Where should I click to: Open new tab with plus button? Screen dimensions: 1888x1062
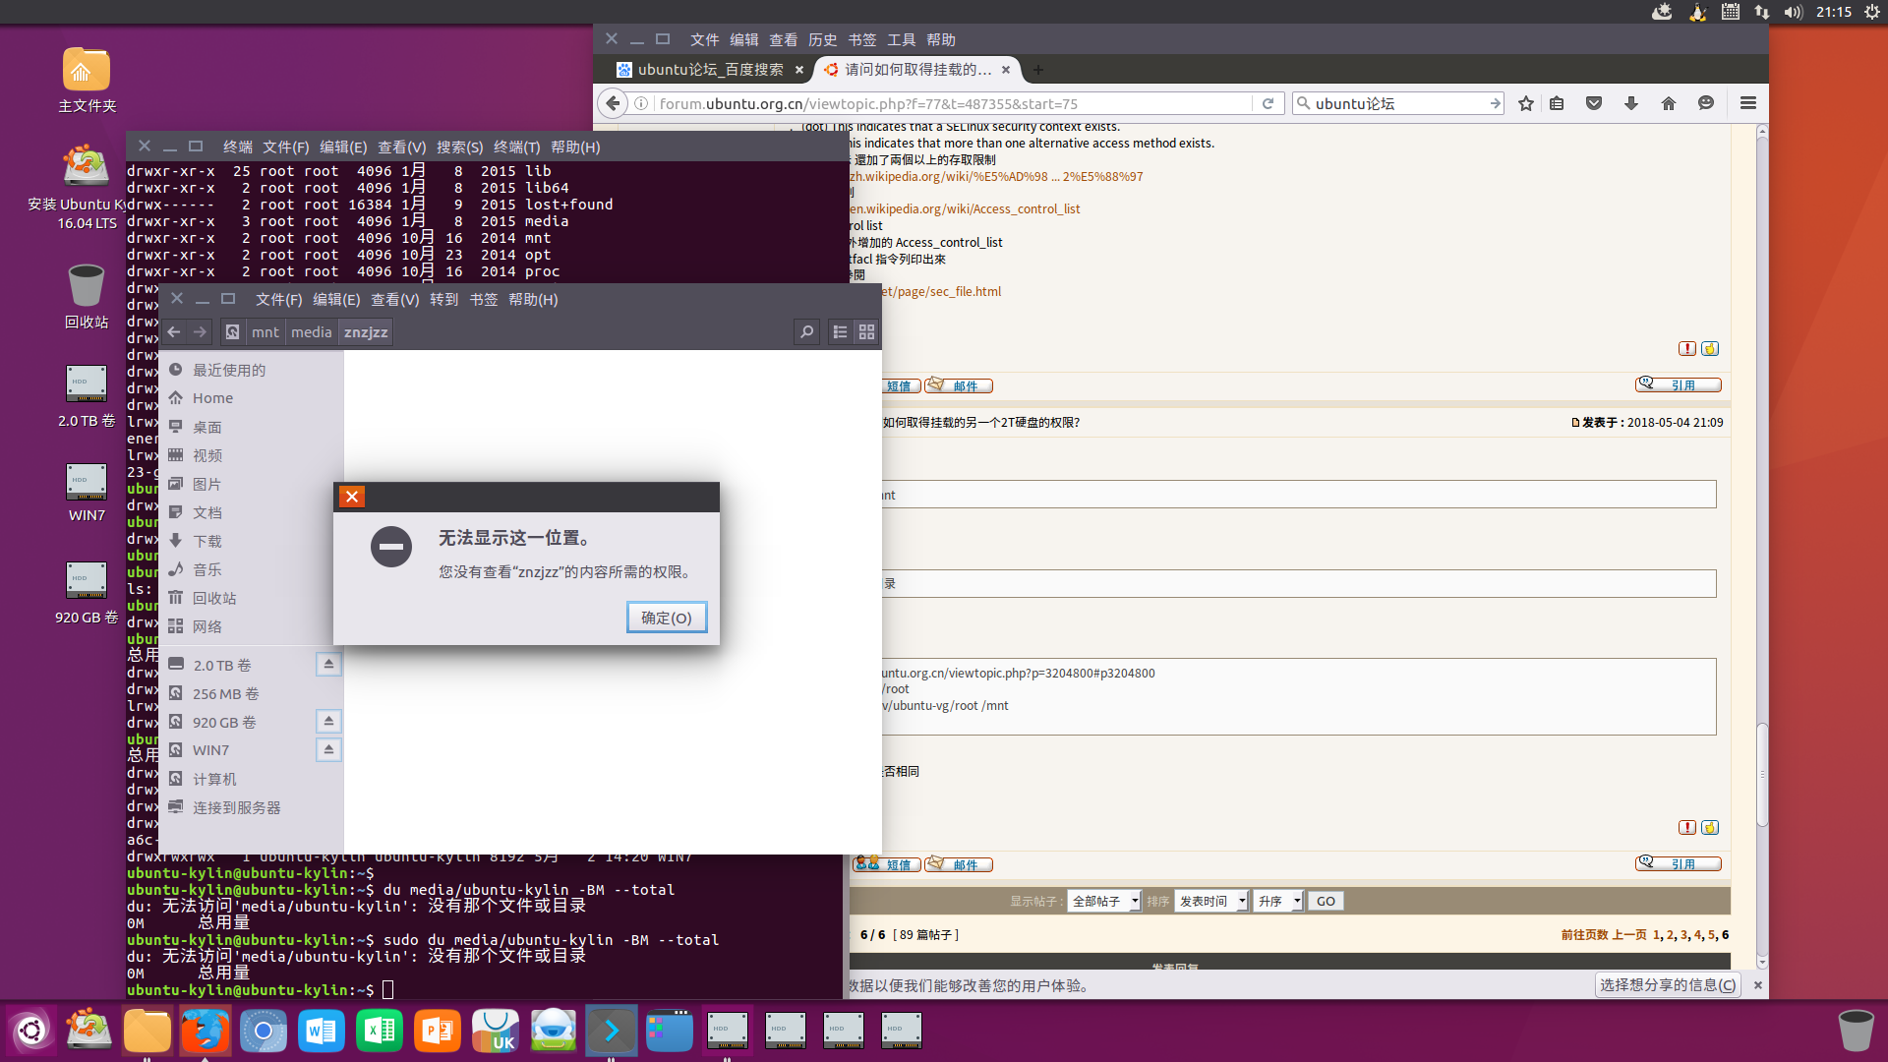[1038, 70]
